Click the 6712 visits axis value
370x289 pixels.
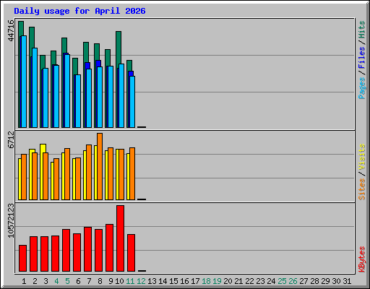(x=11, y=140)
